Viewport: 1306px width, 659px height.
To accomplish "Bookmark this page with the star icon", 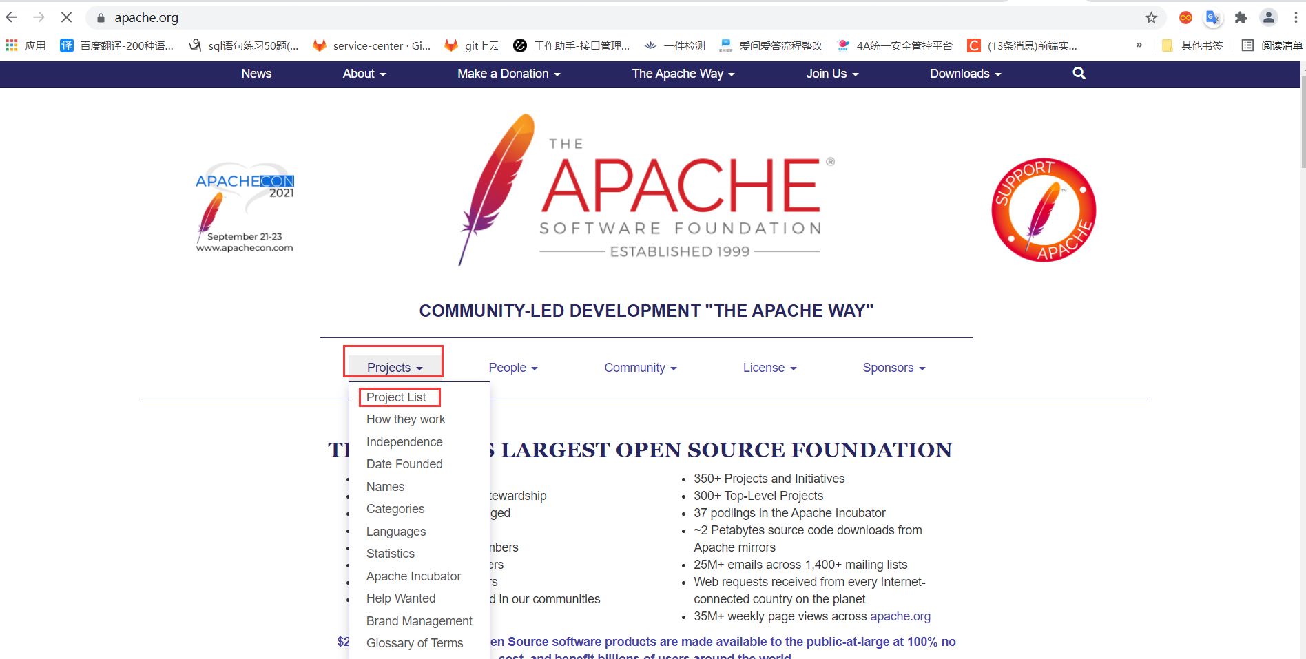I will click(x=1151, y=18).
